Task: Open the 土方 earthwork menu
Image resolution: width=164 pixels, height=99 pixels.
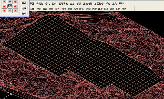Action: click(x=72, y=4)
